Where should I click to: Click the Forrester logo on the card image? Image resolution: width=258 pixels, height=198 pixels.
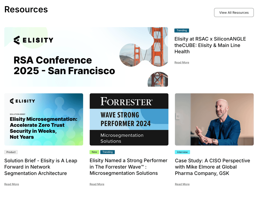126,101
